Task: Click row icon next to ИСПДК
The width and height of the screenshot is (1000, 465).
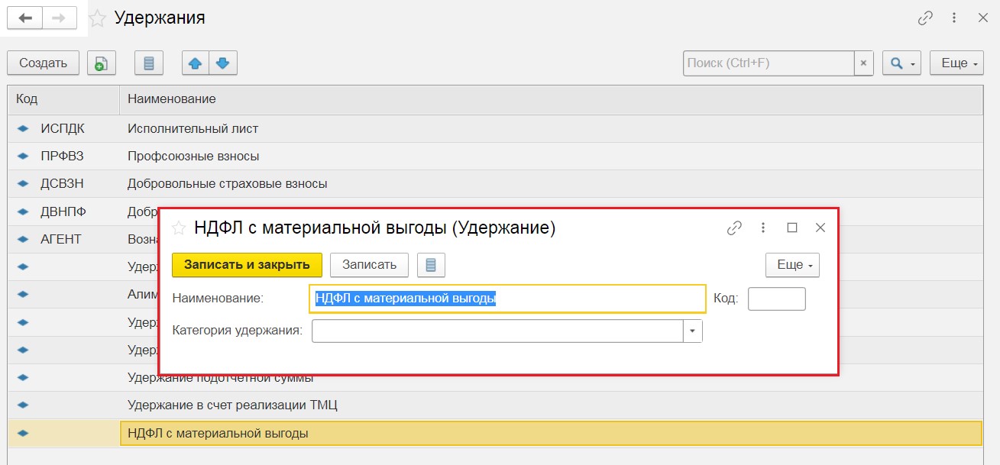Action: pos(23,128)
